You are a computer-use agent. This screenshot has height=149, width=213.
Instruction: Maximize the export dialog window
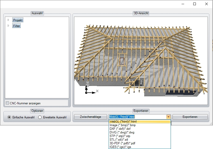195,4
